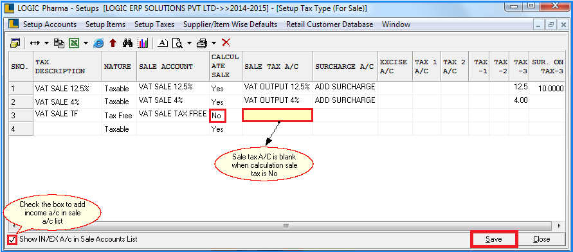Click the 'Taxable' nature cell in row 4
Viewport: 573px width, 252px height.
(x=119, y=129)
